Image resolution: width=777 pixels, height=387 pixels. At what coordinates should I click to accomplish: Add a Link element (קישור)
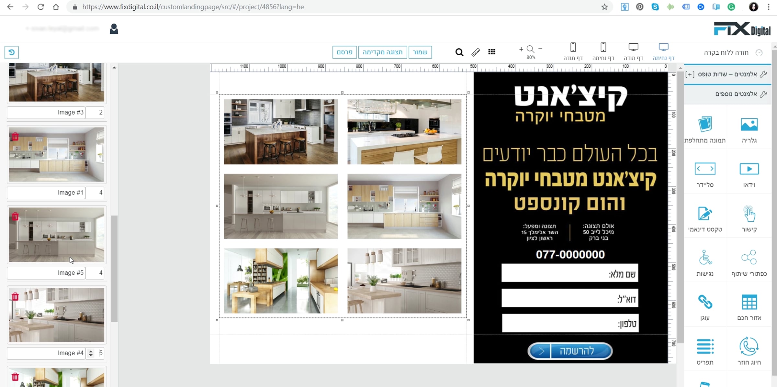point(749,219)
